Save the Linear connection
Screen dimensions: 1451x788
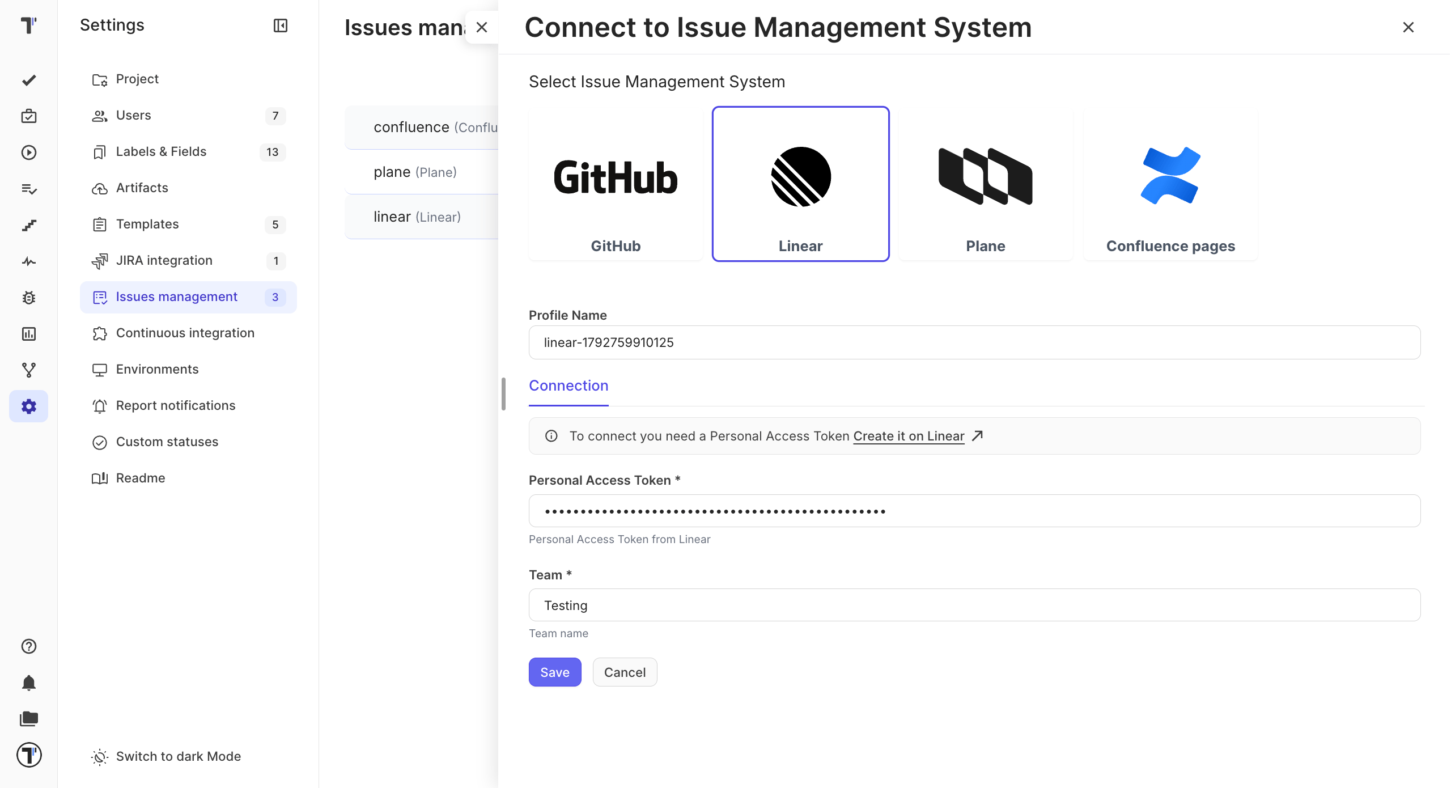pos(555,672)
